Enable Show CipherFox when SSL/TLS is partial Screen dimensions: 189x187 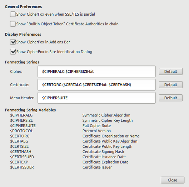click(x=13, y=14)
